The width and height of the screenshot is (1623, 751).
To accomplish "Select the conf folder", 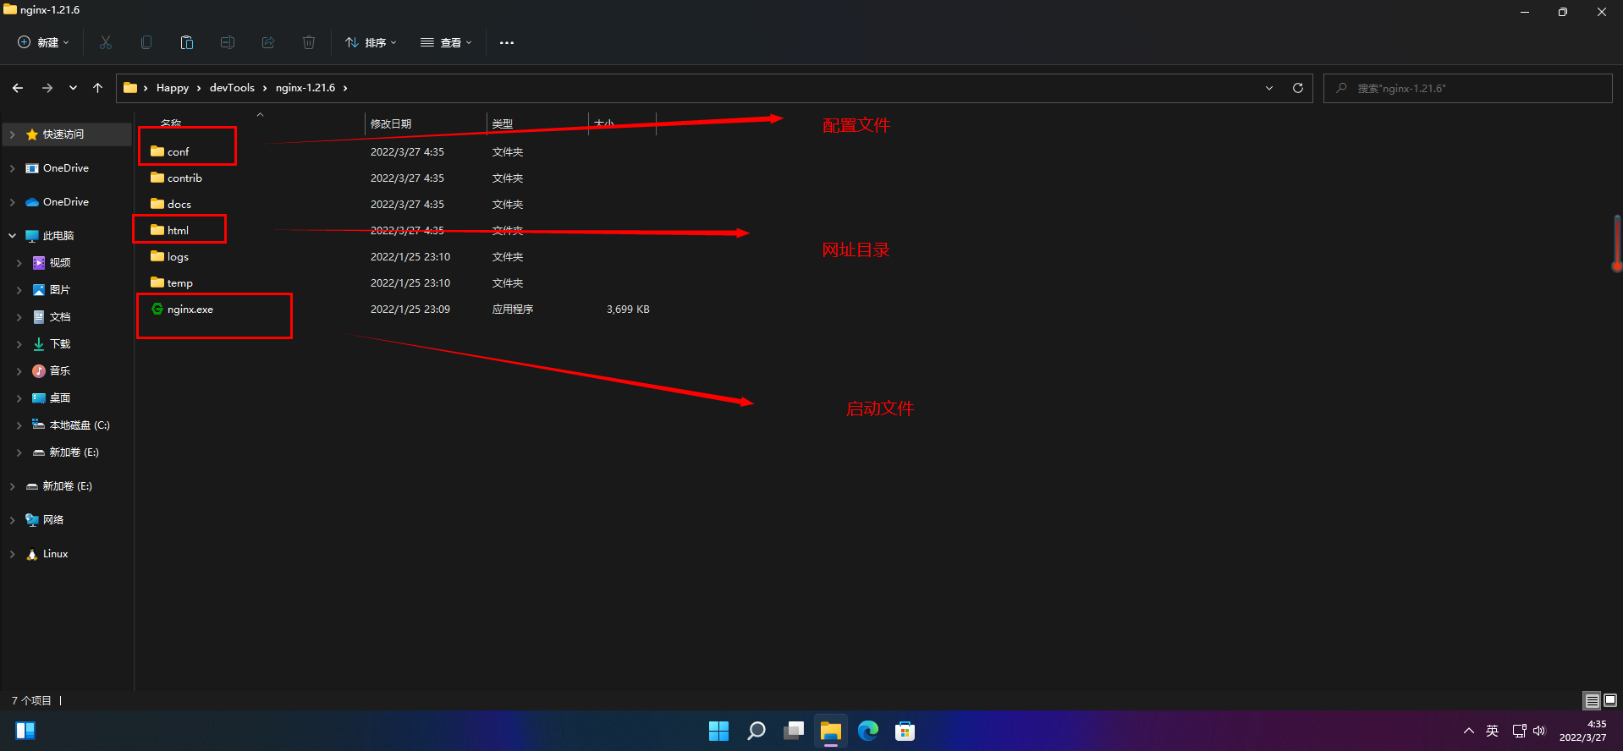I will [x=179, y=151].
